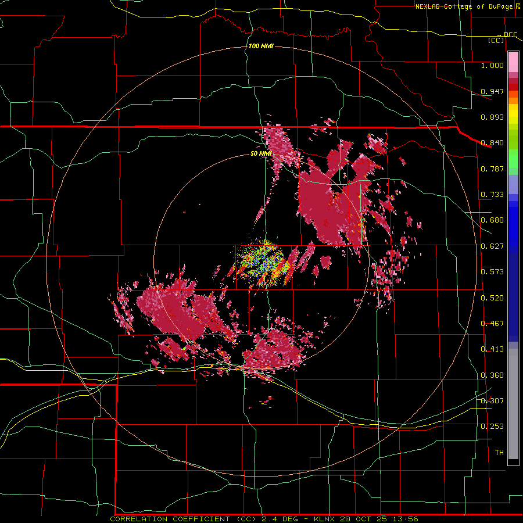The image size is (523, 523).
Task: Click the multicolor ground clutter at the radar center
Action: (262, 262)
